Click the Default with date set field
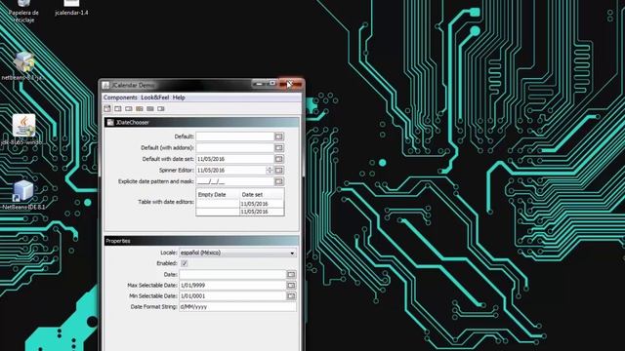The image size is (625, 351). [234, 159]
